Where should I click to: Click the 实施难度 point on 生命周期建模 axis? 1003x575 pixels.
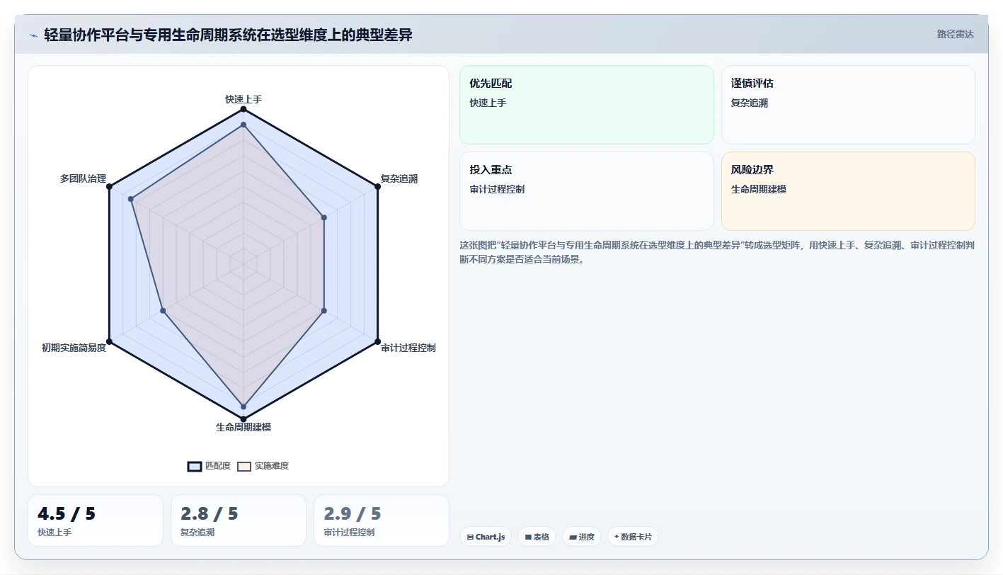point(243,406)
